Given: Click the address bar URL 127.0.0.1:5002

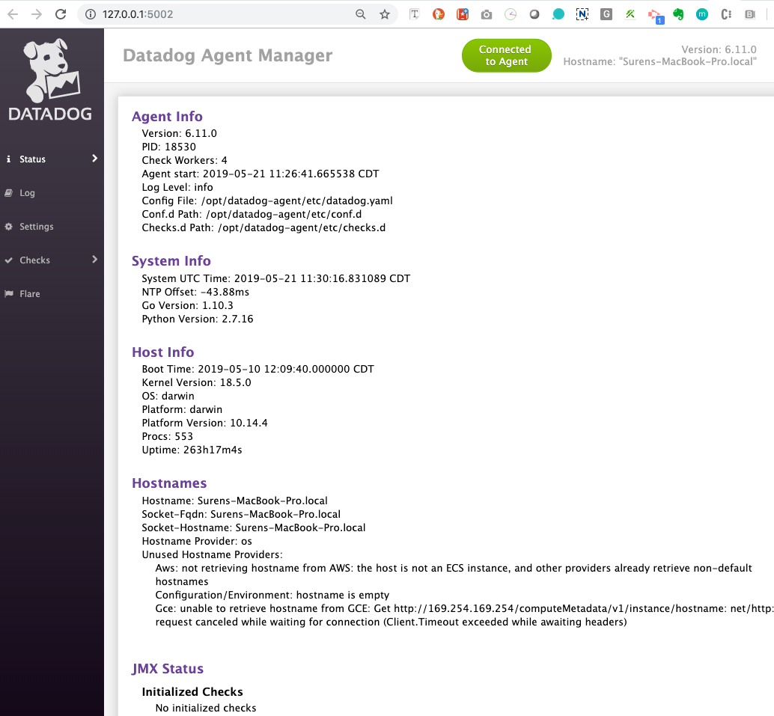Looking at the screenshot, I should (138, 14).
